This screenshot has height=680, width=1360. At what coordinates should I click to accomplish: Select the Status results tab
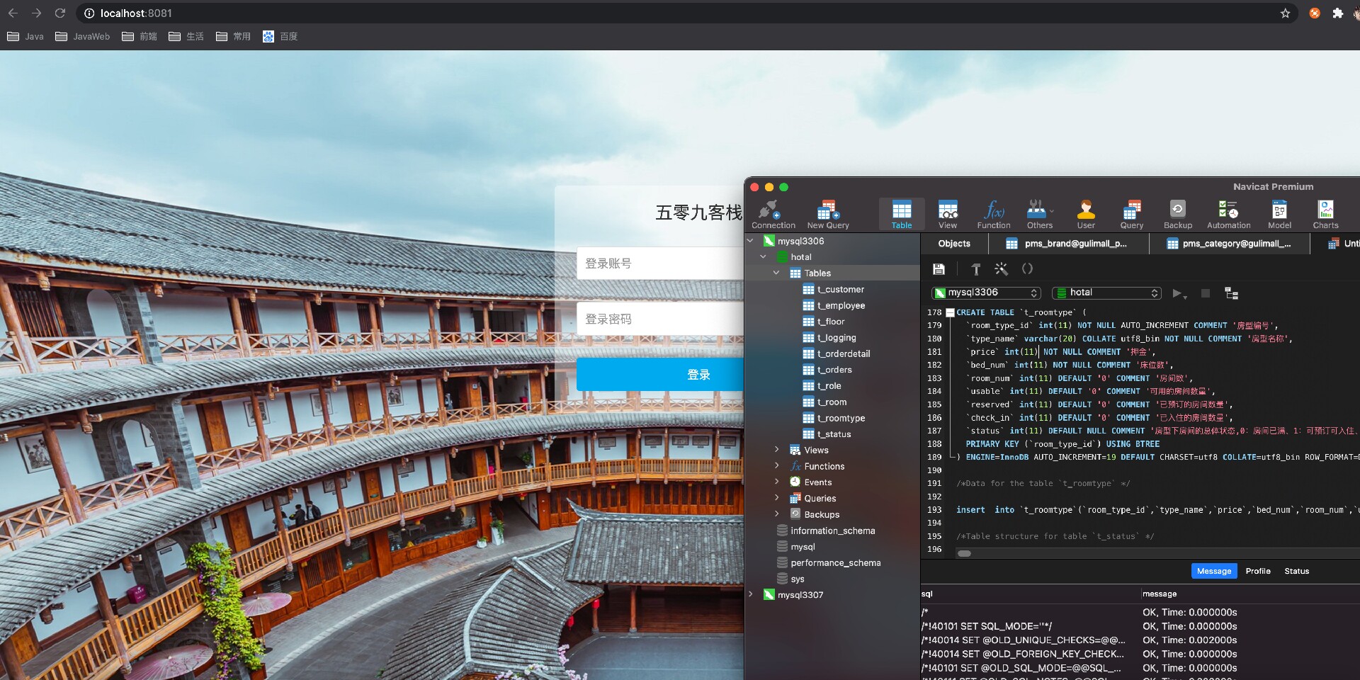[1296, 571]
